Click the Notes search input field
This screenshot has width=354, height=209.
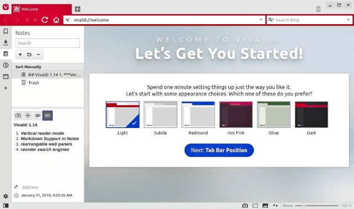(48, 43)
